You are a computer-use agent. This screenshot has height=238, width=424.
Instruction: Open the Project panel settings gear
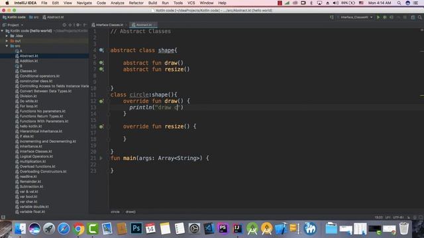78,25
